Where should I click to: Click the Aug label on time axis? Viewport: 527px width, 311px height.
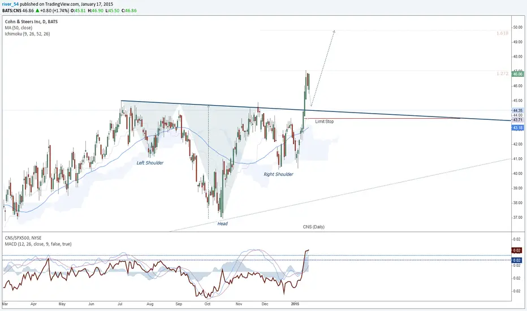[150, 304]
